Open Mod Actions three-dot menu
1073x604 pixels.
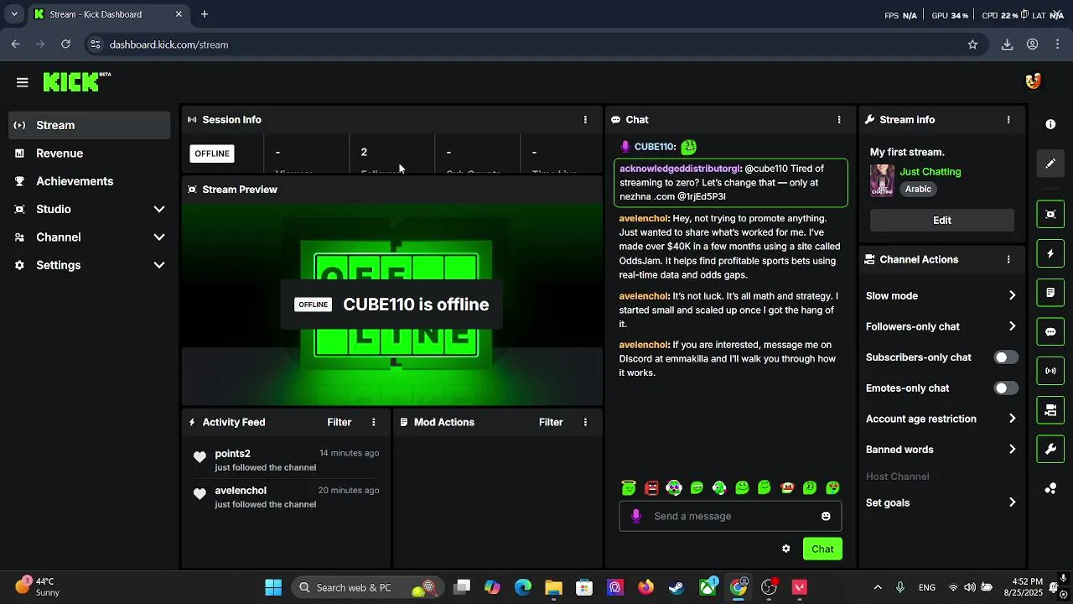[585, 422]
